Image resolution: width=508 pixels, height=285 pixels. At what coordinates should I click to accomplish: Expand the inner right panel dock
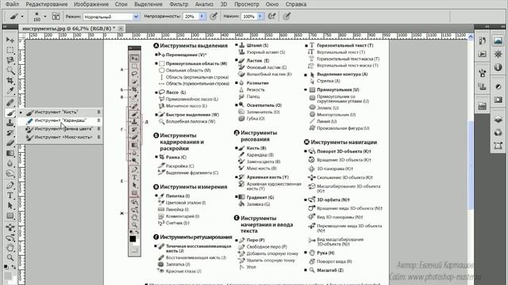point(487,26)
